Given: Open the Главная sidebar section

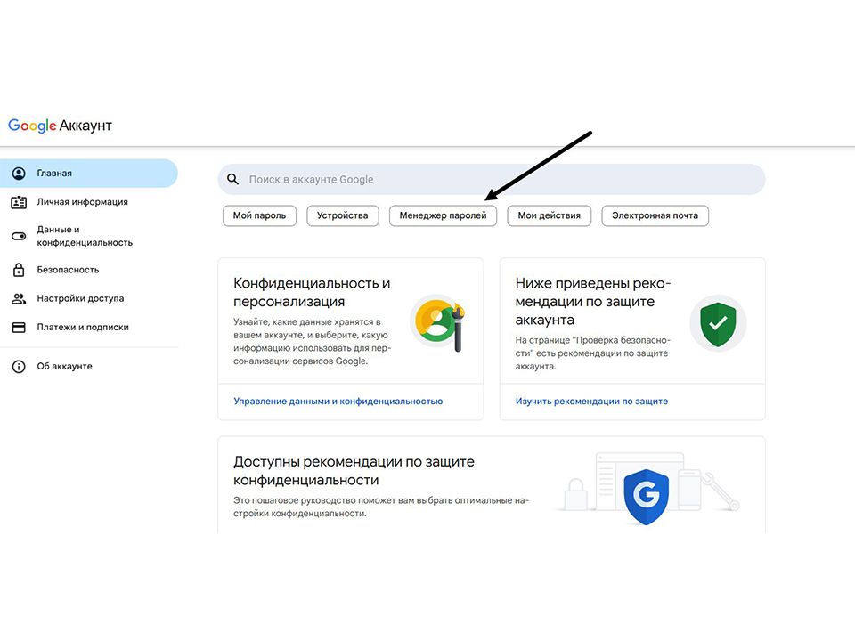Looking at the screenshot, I should [89, 174].
